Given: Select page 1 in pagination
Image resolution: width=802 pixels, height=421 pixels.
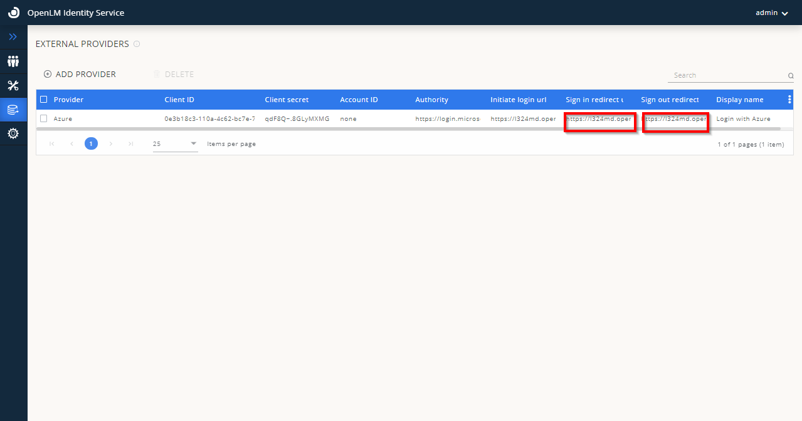Looking at the screenshot, I should 91,143.
